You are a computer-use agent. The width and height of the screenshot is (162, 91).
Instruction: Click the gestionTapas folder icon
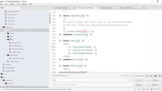click(8, 55)
